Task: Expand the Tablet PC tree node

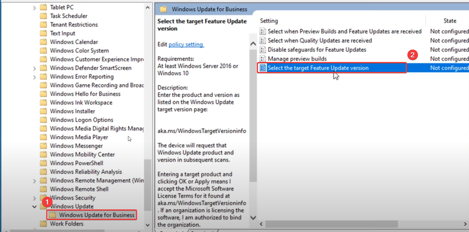Action: pyautogui.click(x=34, y=8)
